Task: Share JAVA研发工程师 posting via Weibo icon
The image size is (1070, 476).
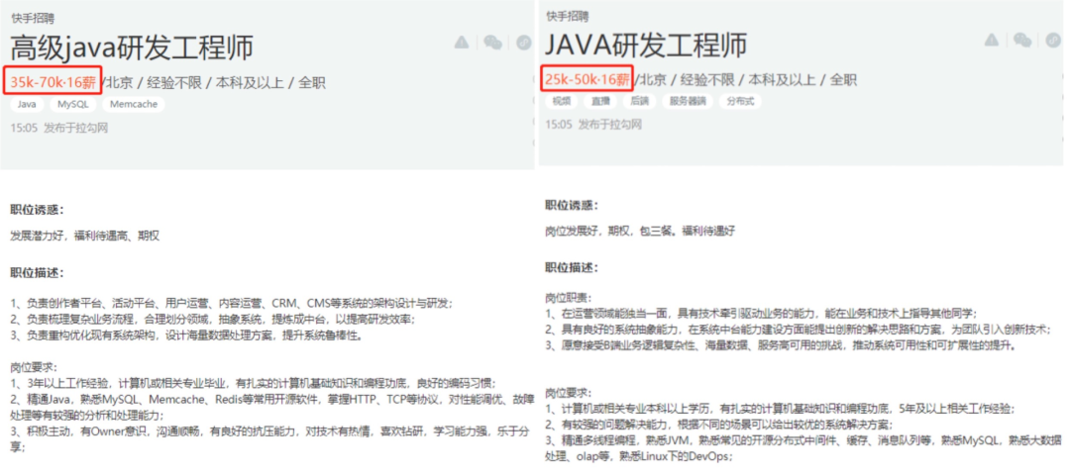Action: tap(1053, 41)
